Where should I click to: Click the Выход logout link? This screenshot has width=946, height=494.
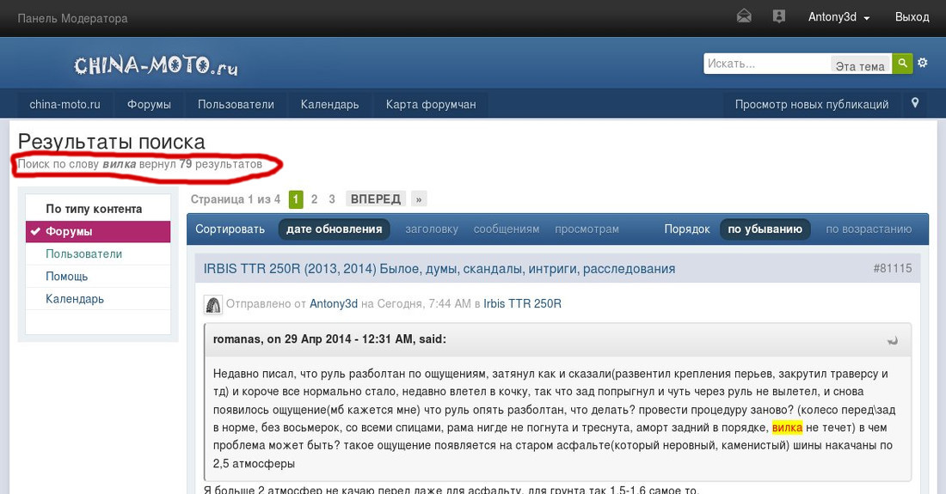coord(912,17)
